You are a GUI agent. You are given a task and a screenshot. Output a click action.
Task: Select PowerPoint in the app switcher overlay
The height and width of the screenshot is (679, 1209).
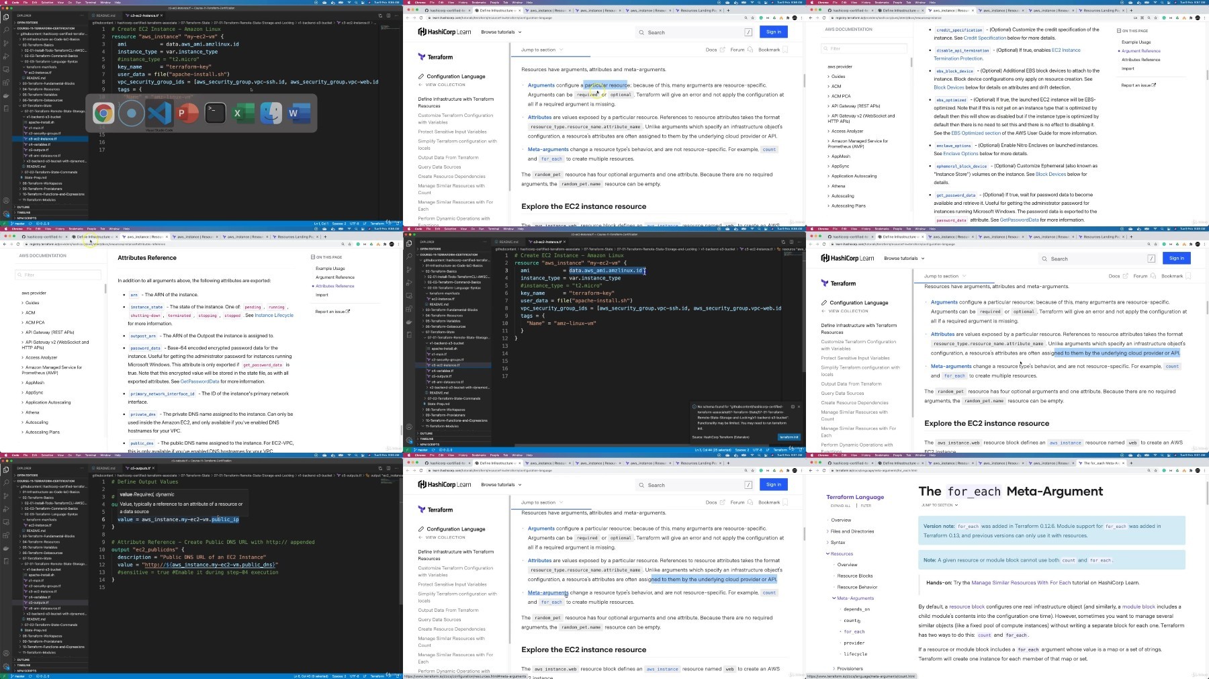click(187, 113)
